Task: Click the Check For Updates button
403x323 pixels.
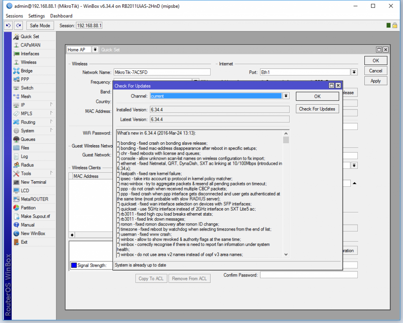Action: tap(317, 109)
